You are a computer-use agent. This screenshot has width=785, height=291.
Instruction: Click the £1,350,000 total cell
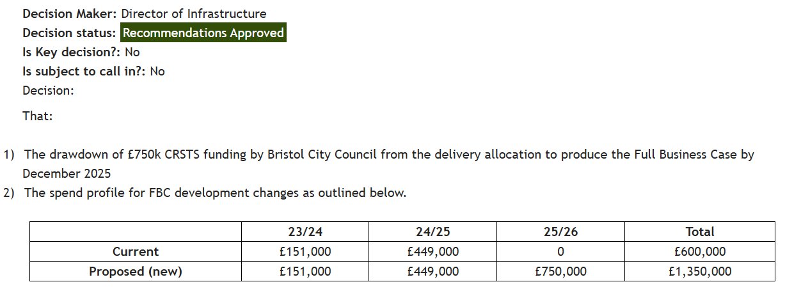[x=699, y=271]
